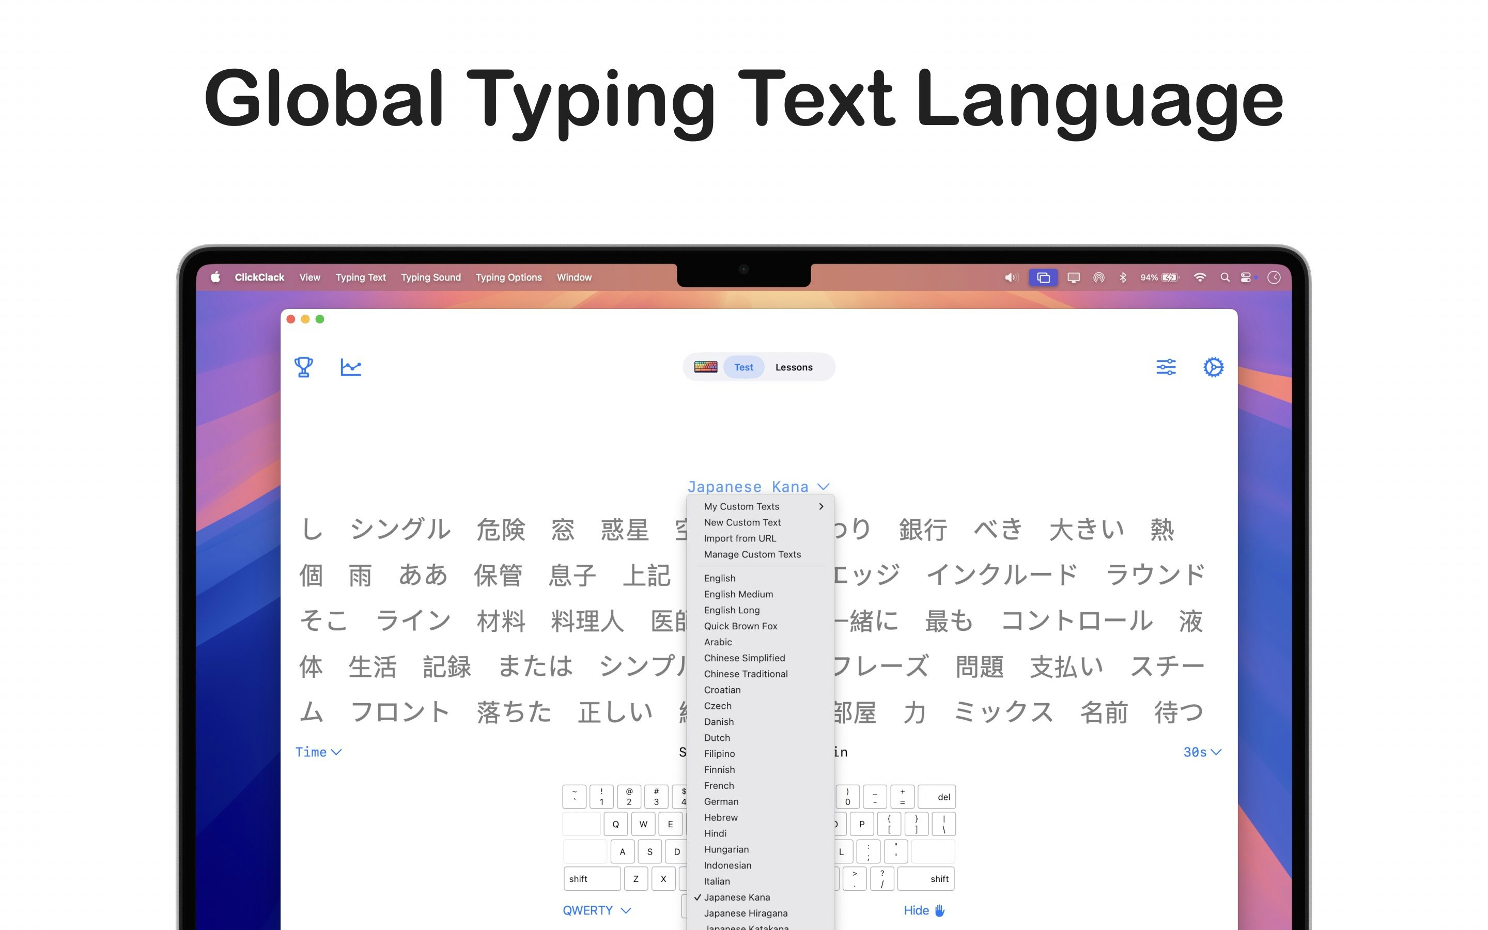Click the colorful keyboard icon
Viewport: 1488px width, 930px height.
(x=705, y=367)
